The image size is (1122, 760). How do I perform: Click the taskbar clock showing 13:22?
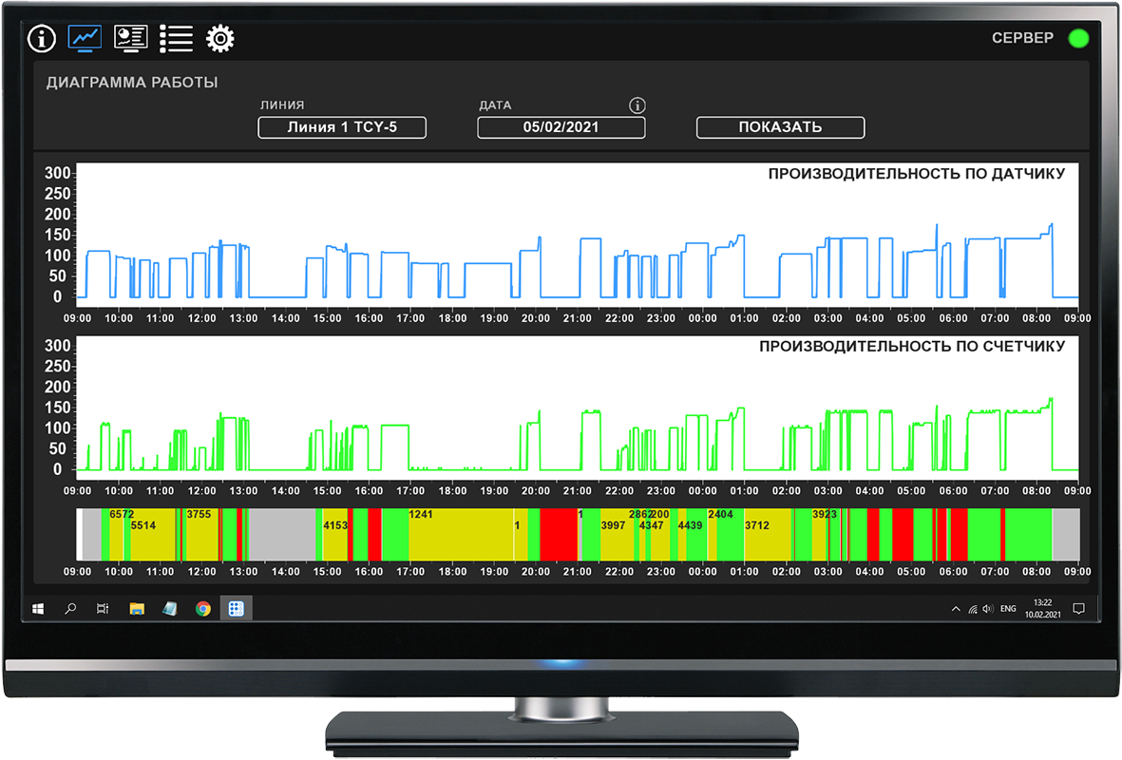[x=1042, y=608]
